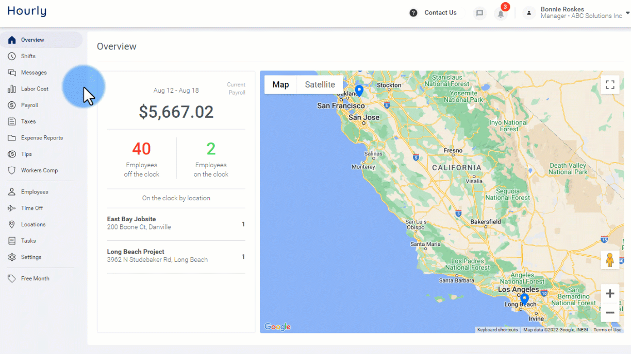Viewport: 631px width, 354px height.
Task: Toggle fullscreen map view
Action: (610, 85)
